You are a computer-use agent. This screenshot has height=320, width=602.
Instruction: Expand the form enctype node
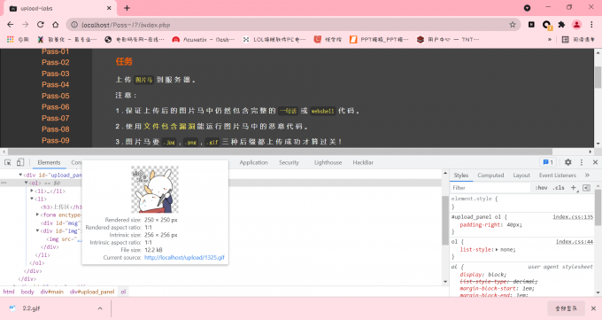pos(37,215)
